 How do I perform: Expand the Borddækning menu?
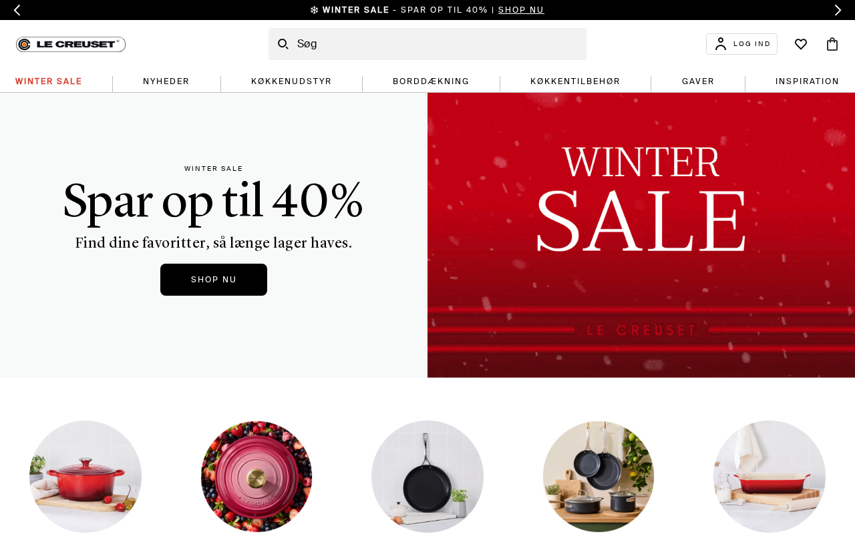pyautogui.click(x=431, y=81)
